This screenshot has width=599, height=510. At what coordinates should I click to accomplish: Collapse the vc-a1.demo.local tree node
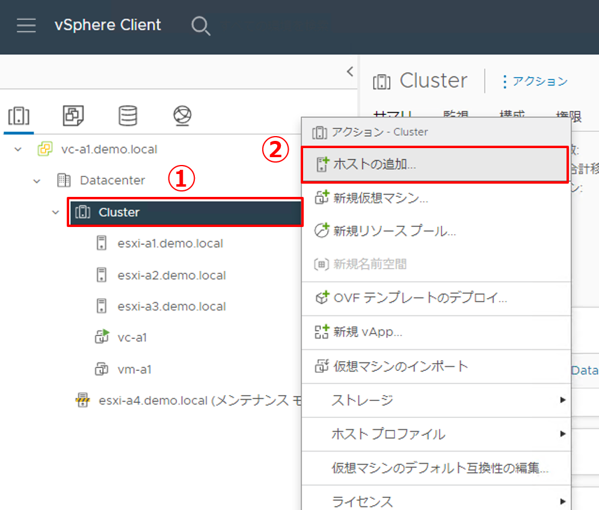[x=18, y=149]
